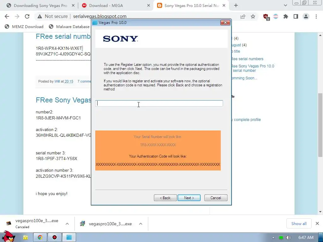Click the address bar URL serialvegas.blogspot.com
The image size is (323, 242).
[100, 16]
